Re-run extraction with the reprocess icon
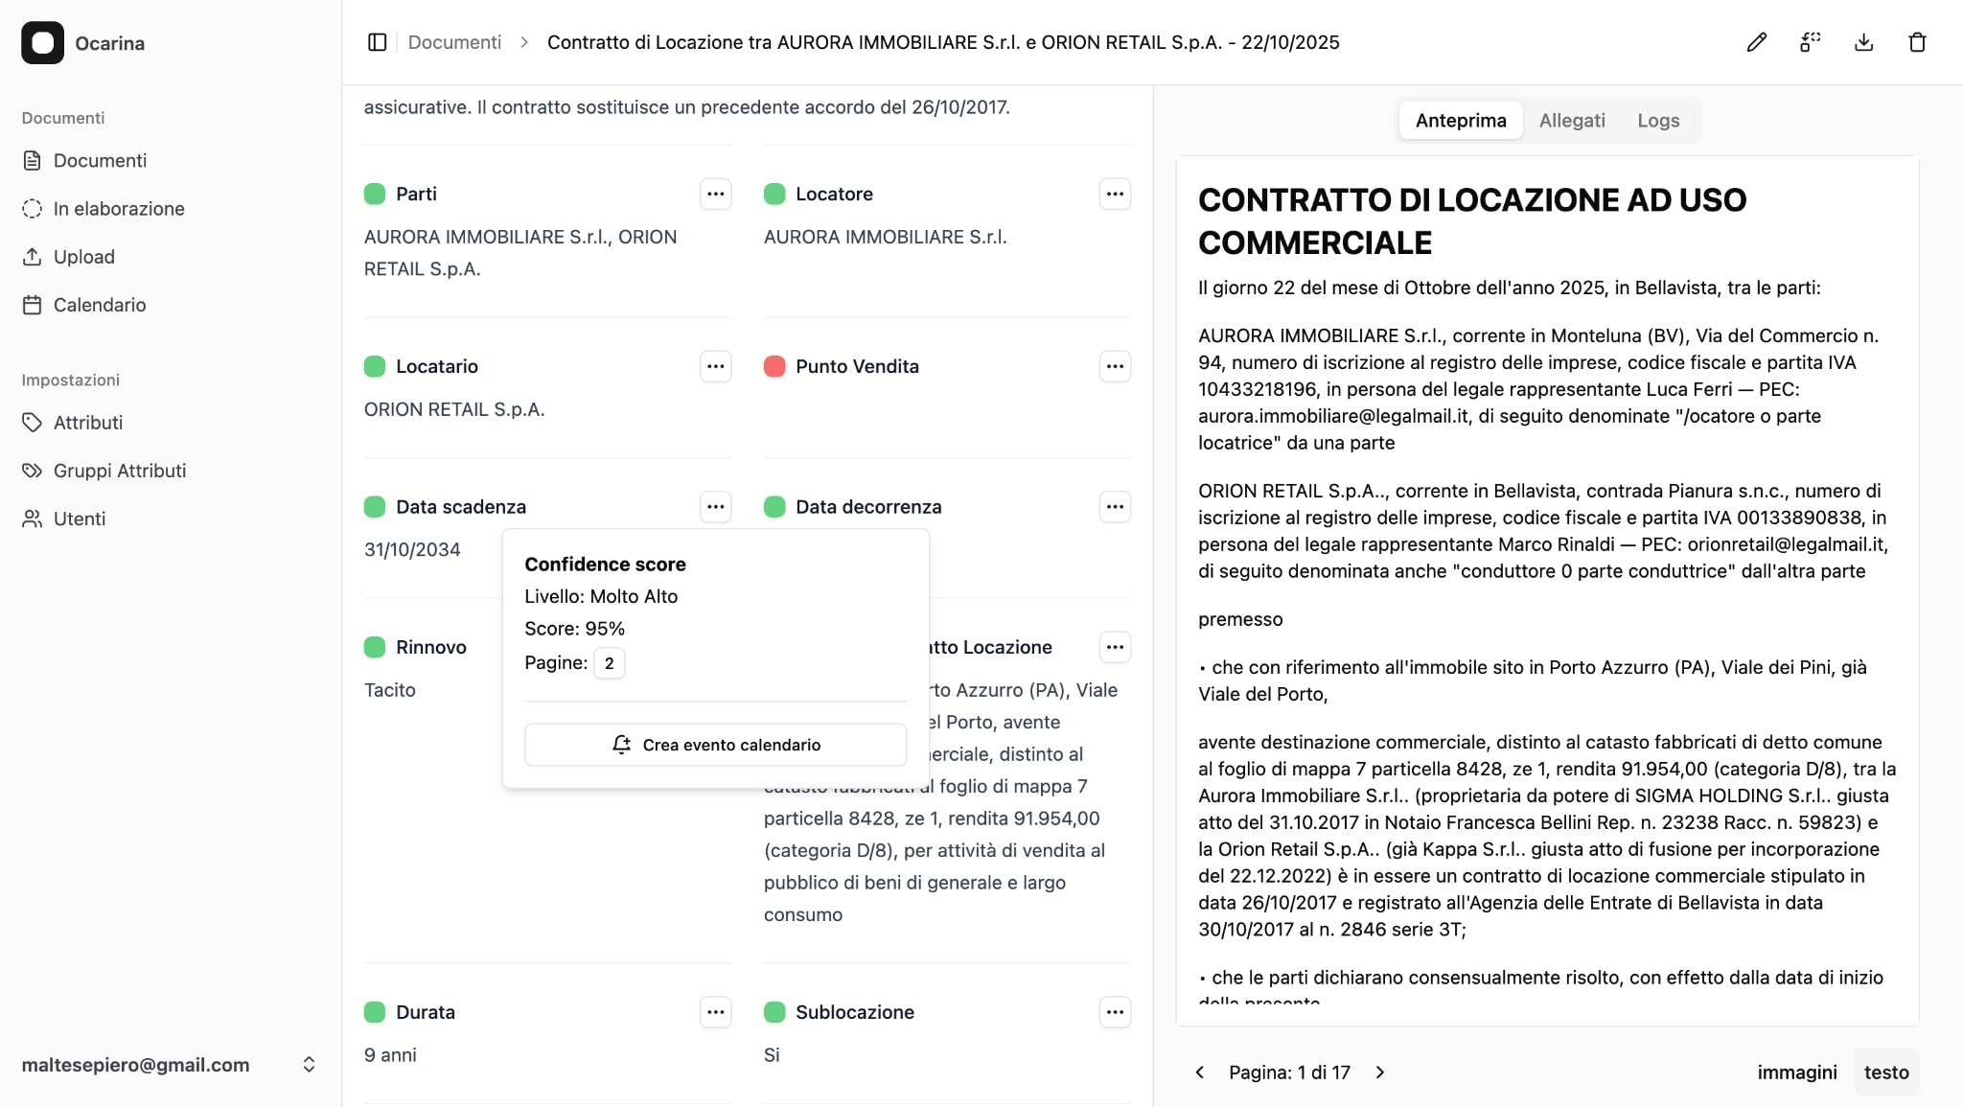 [x=1811, y=42]
